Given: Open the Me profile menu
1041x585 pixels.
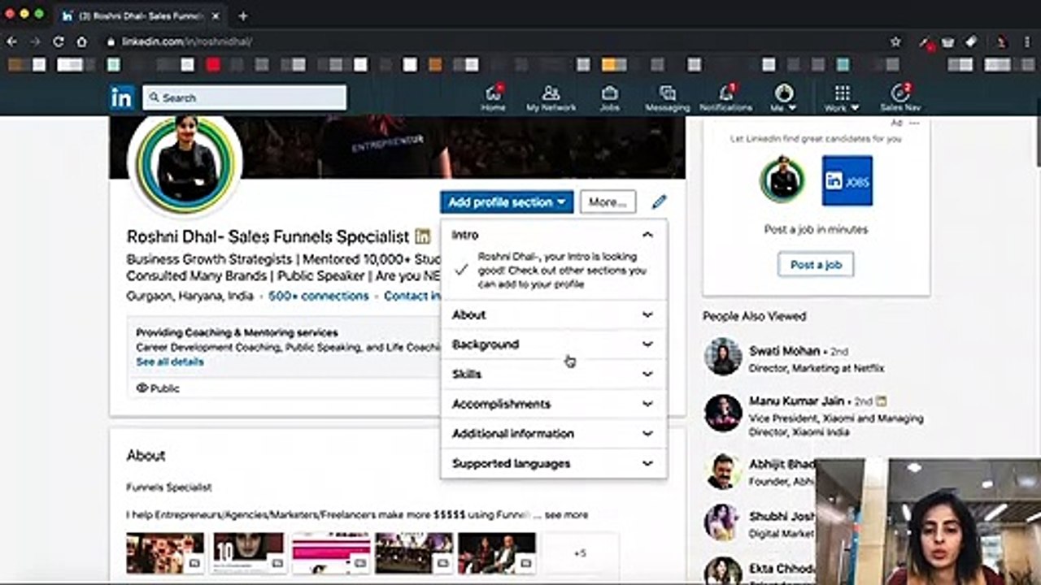Looking at the screenshot, I should [x=784, y=97].
